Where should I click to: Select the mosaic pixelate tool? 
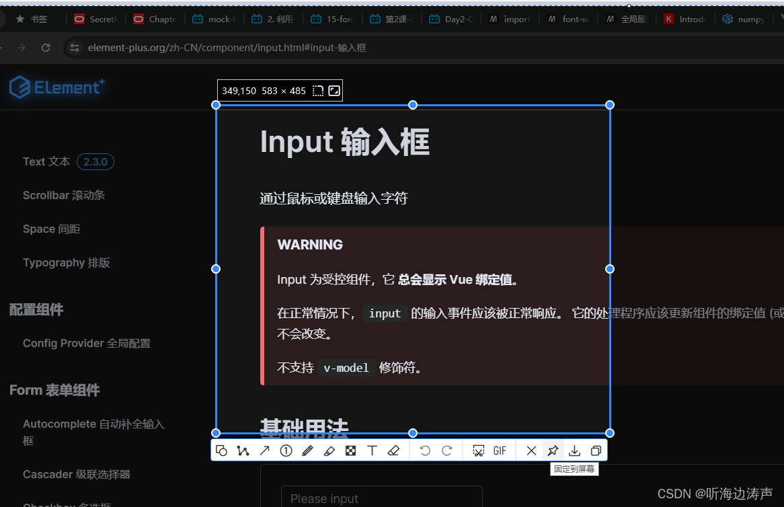point(350,451)
